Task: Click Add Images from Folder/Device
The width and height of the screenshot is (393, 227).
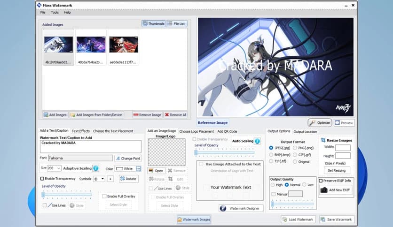Action: (96, 115)
